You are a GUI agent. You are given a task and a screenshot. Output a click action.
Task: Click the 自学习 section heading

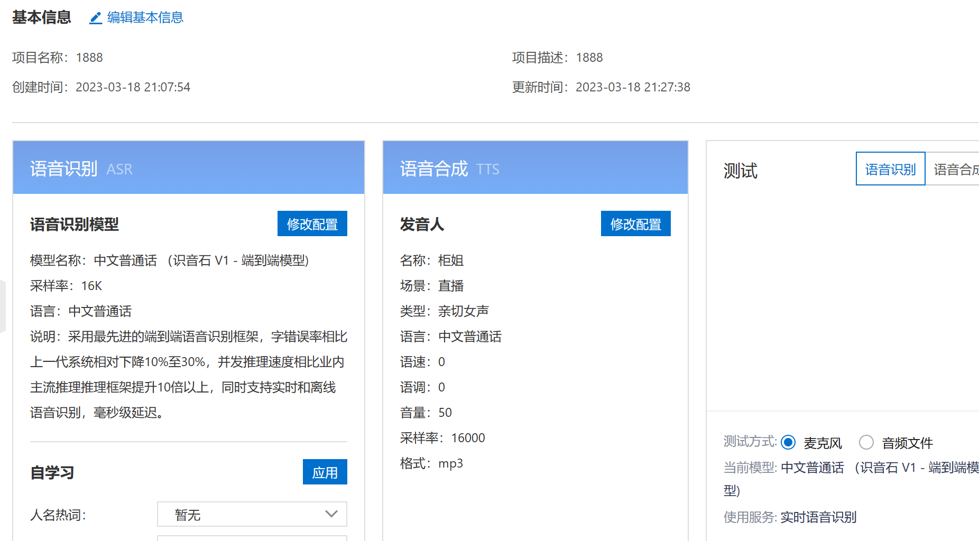(52, 473)
